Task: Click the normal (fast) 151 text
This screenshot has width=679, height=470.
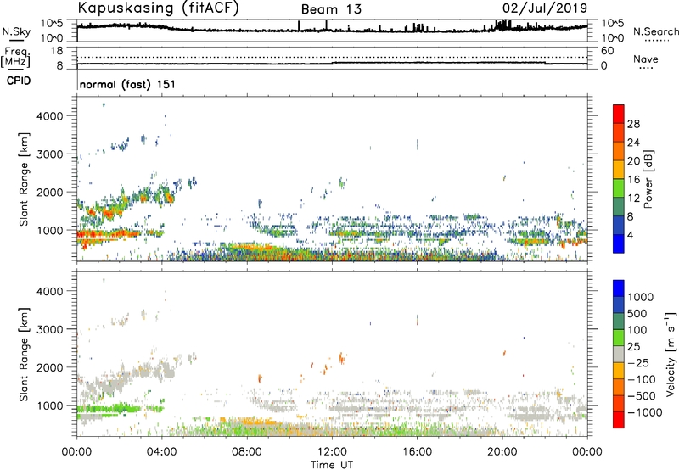Action: click(x=127, y=84)
